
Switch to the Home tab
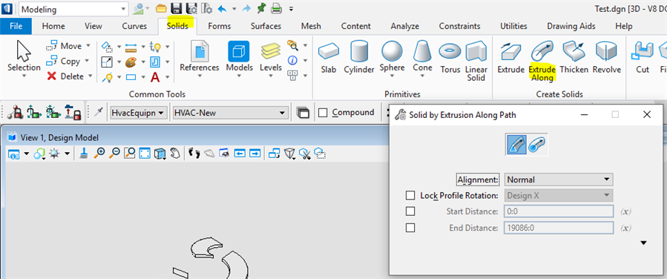pyautogui.click(x=53, y=26)
